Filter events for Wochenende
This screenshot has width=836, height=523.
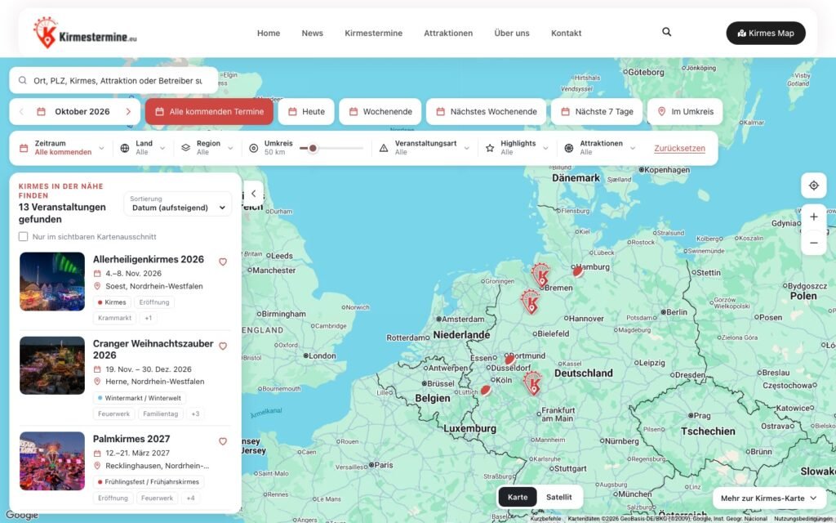(380, 111)
